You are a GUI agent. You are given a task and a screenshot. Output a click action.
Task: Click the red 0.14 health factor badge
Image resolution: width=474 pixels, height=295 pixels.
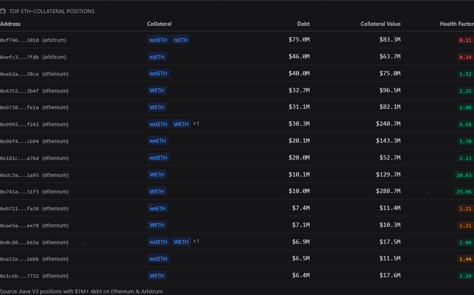465,57
